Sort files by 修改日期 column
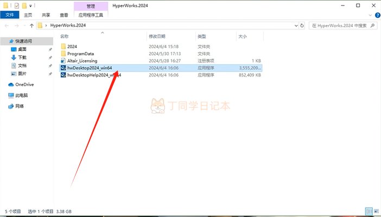The height and width of the screenshot is (217, 381). pyautogui.click(x=157, y=36)
